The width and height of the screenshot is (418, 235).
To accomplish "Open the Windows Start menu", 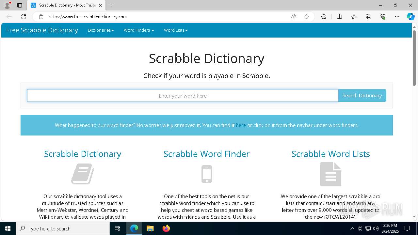I will click(x=8, y=228).
